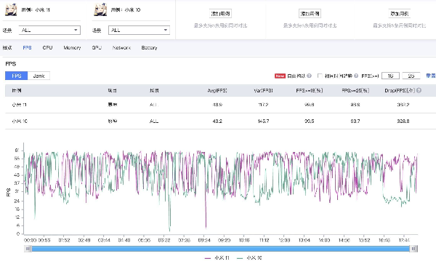Click the help icon after the checkbox label
The height and width of the screenshot is (264, 436).
356,76
